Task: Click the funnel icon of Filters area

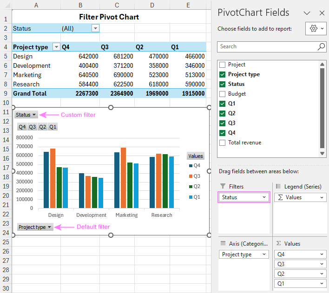Action: pos(223,186)
